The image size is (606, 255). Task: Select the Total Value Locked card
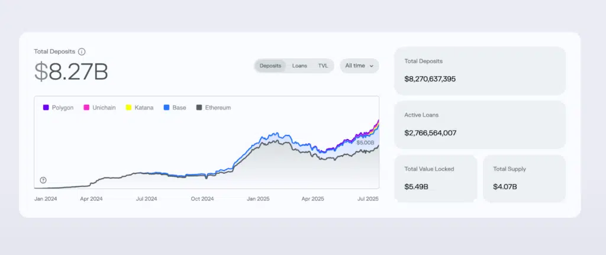(x=435, y=178)
